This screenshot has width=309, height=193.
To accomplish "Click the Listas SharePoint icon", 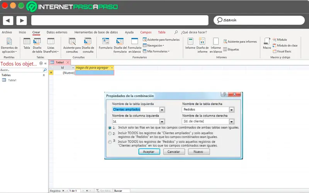I will 51,41.
